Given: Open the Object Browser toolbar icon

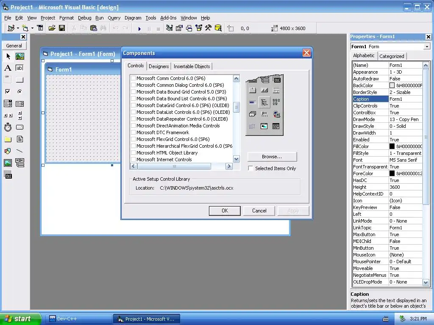Looking at the screenshot, I should 199,28.
